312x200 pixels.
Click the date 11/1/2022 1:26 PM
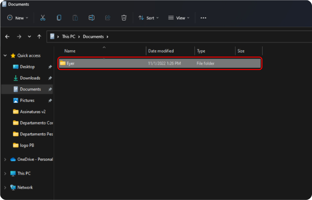coord(164,63)
